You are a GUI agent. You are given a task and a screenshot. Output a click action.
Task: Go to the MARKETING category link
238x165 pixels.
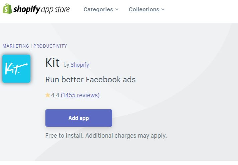pyautogui.click(x=16, y=46)
